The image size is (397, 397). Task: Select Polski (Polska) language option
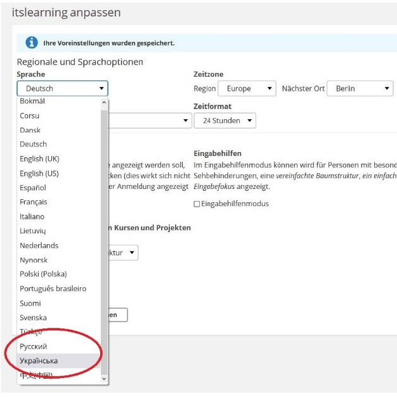click(43, 274)
